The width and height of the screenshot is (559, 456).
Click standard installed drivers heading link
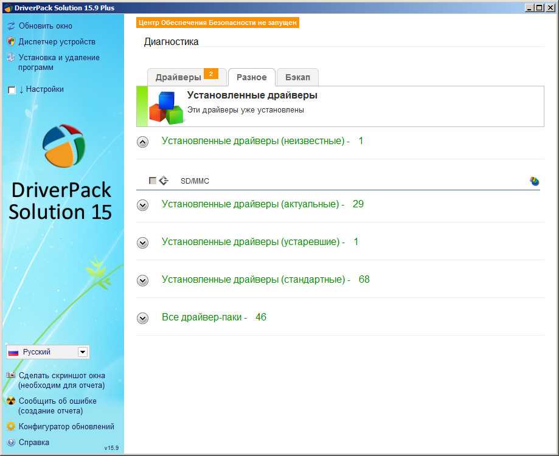click(255, 280)
